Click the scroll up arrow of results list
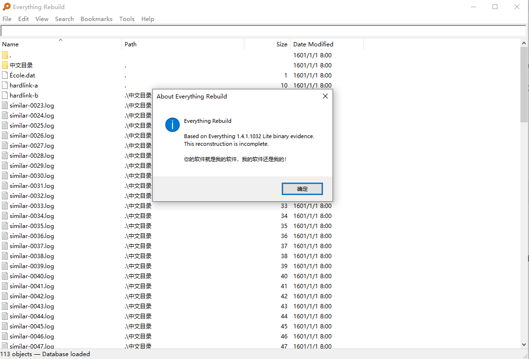This screenshot has height=359, width=529. 524,43
